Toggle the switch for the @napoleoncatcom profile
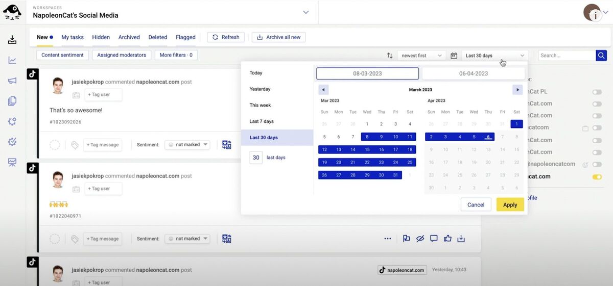This screenshot has width=613, height=286. tap(597, 164)
